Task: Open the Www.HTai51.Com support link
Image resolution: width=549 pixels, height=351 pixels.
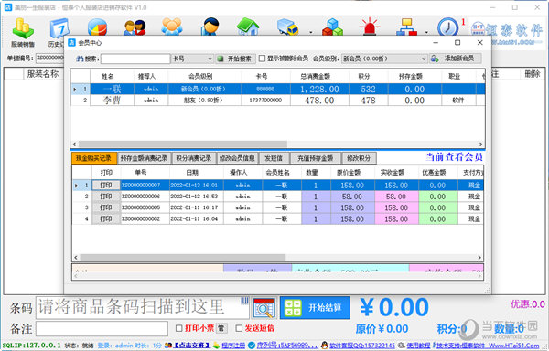Action: click(x=513, y=346)
